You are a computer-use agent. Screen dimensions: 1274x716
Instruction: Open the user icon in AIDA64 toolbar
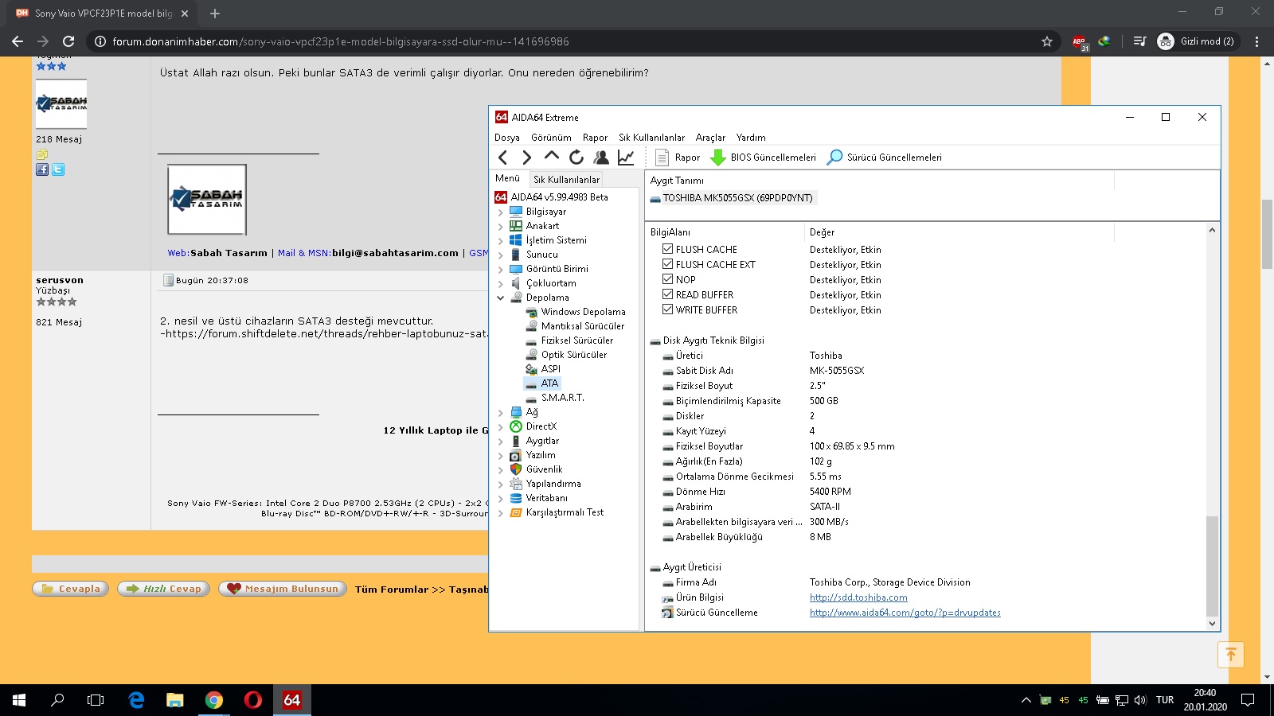(601, 158)
